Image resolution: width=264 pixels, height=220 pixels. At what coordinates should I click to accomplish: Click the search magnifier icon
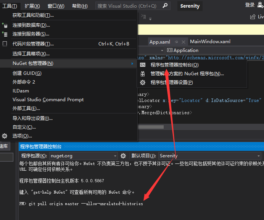click(165, 6)
